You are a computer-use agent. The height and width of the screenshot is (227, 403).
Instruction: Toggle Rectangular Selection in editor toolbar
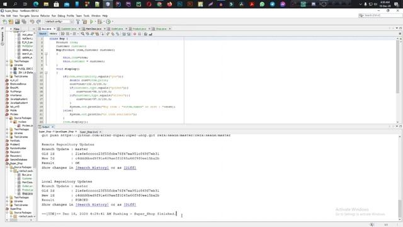[102, 34]
